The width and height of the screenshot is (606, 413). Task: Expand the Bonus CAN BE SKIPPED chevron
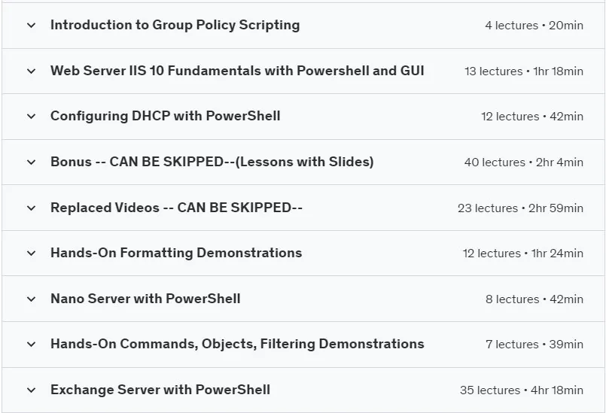(32, 162)
